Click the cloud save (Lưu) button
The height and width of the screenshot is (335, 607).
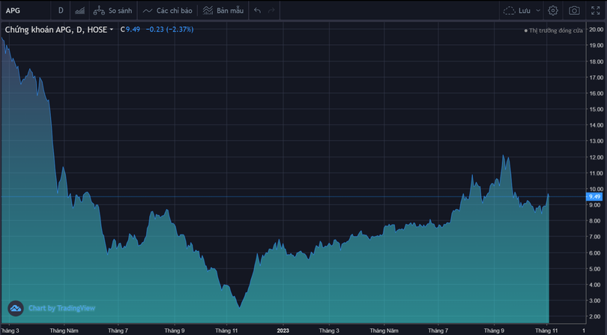(x=516, y=10)
